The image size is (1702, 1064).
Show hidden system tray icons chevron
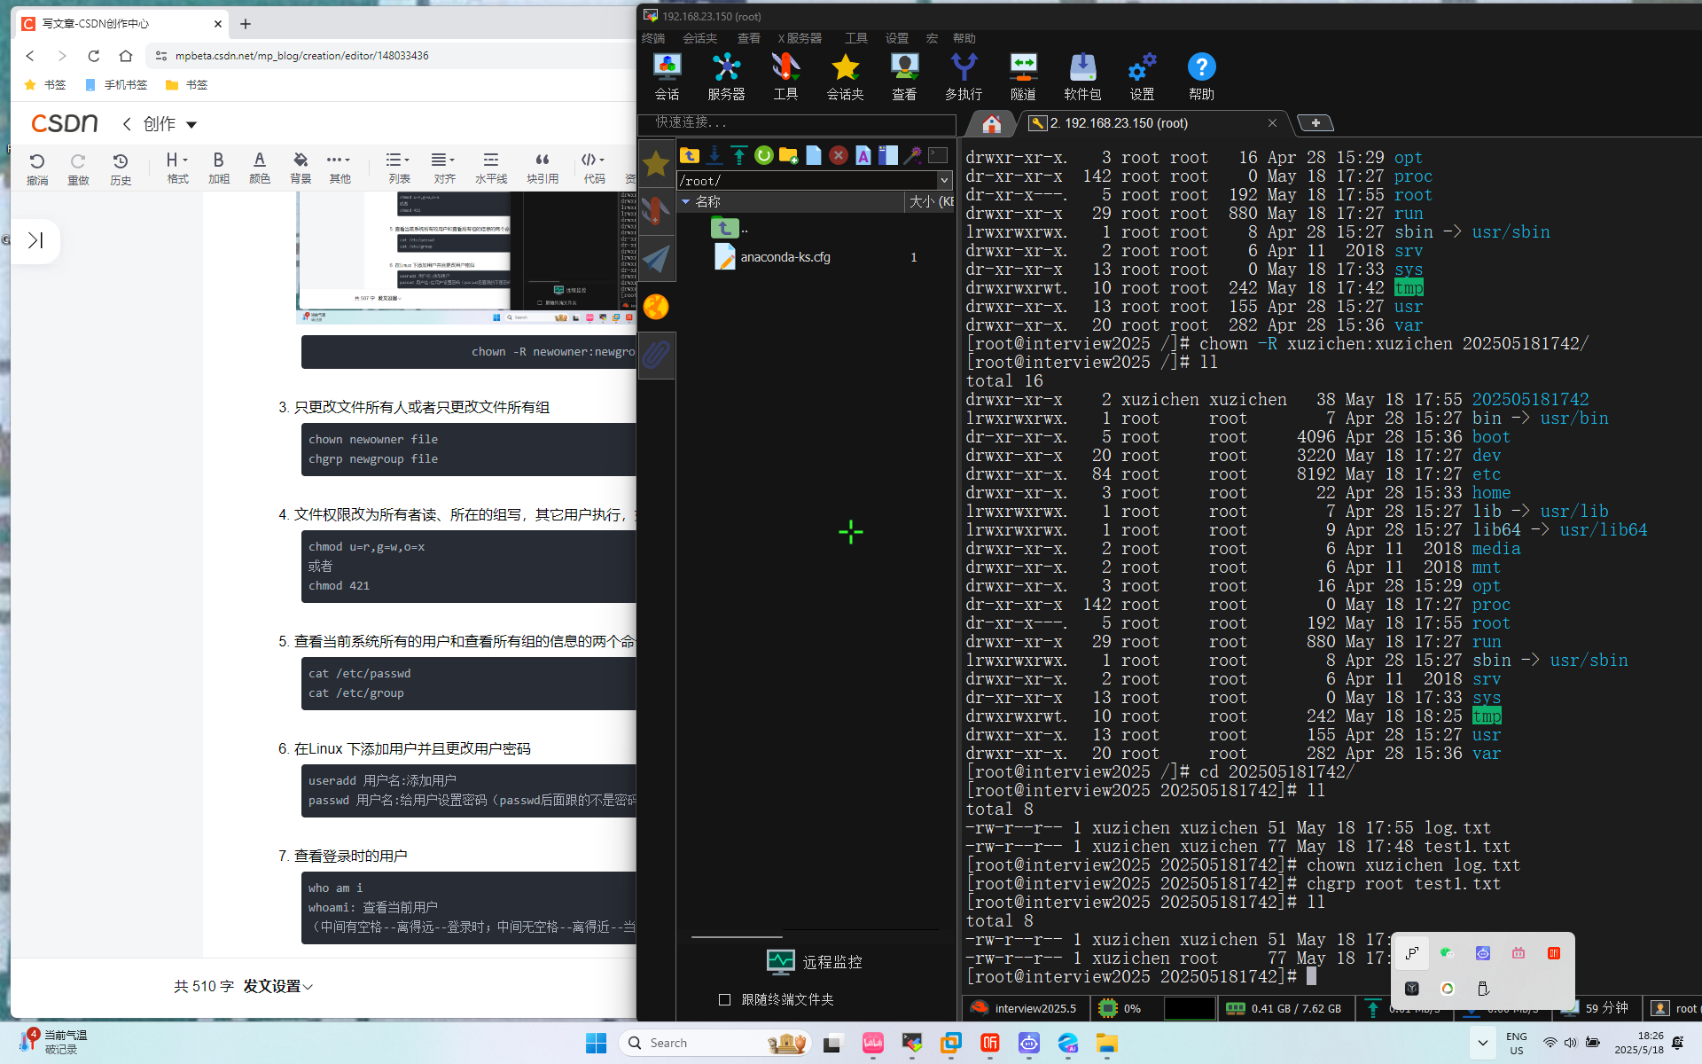tap(1482, 1043)
